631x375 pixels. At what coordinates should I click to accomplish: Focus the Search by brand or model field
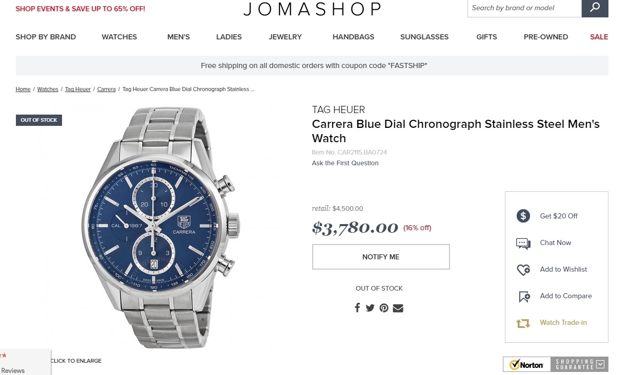pos(524,8)
